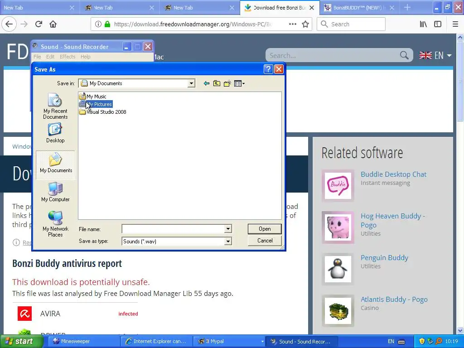
Task: Switch to Internet Explorer taskbar item
Action: coord(156,342)
